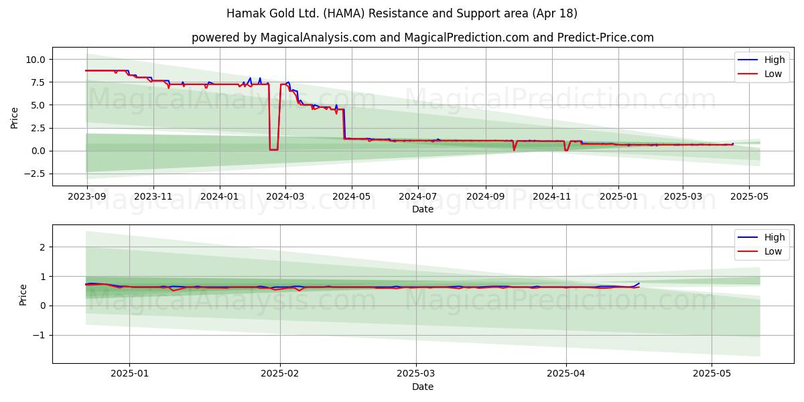Click bottom chart '2' y-axis tick

pyautogui.click(x=44, y=247)
